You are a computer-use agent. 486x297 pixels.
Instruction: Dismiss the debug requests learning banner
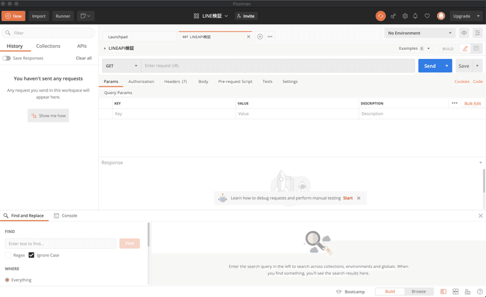tap(358, 198)
